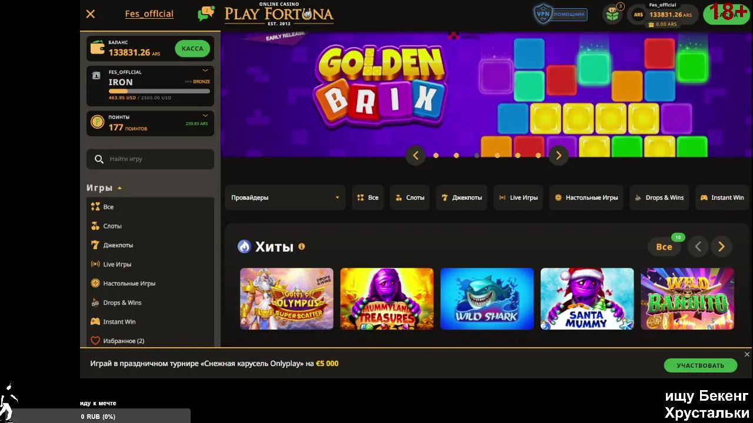753x423 pixels.
Task: Click the 259.83 ARS points value
Action: pos(196,124)
